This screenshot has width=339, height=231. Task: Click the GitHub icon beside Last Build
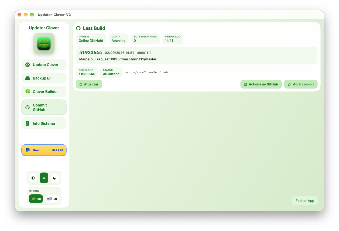(x=78, y=28)
